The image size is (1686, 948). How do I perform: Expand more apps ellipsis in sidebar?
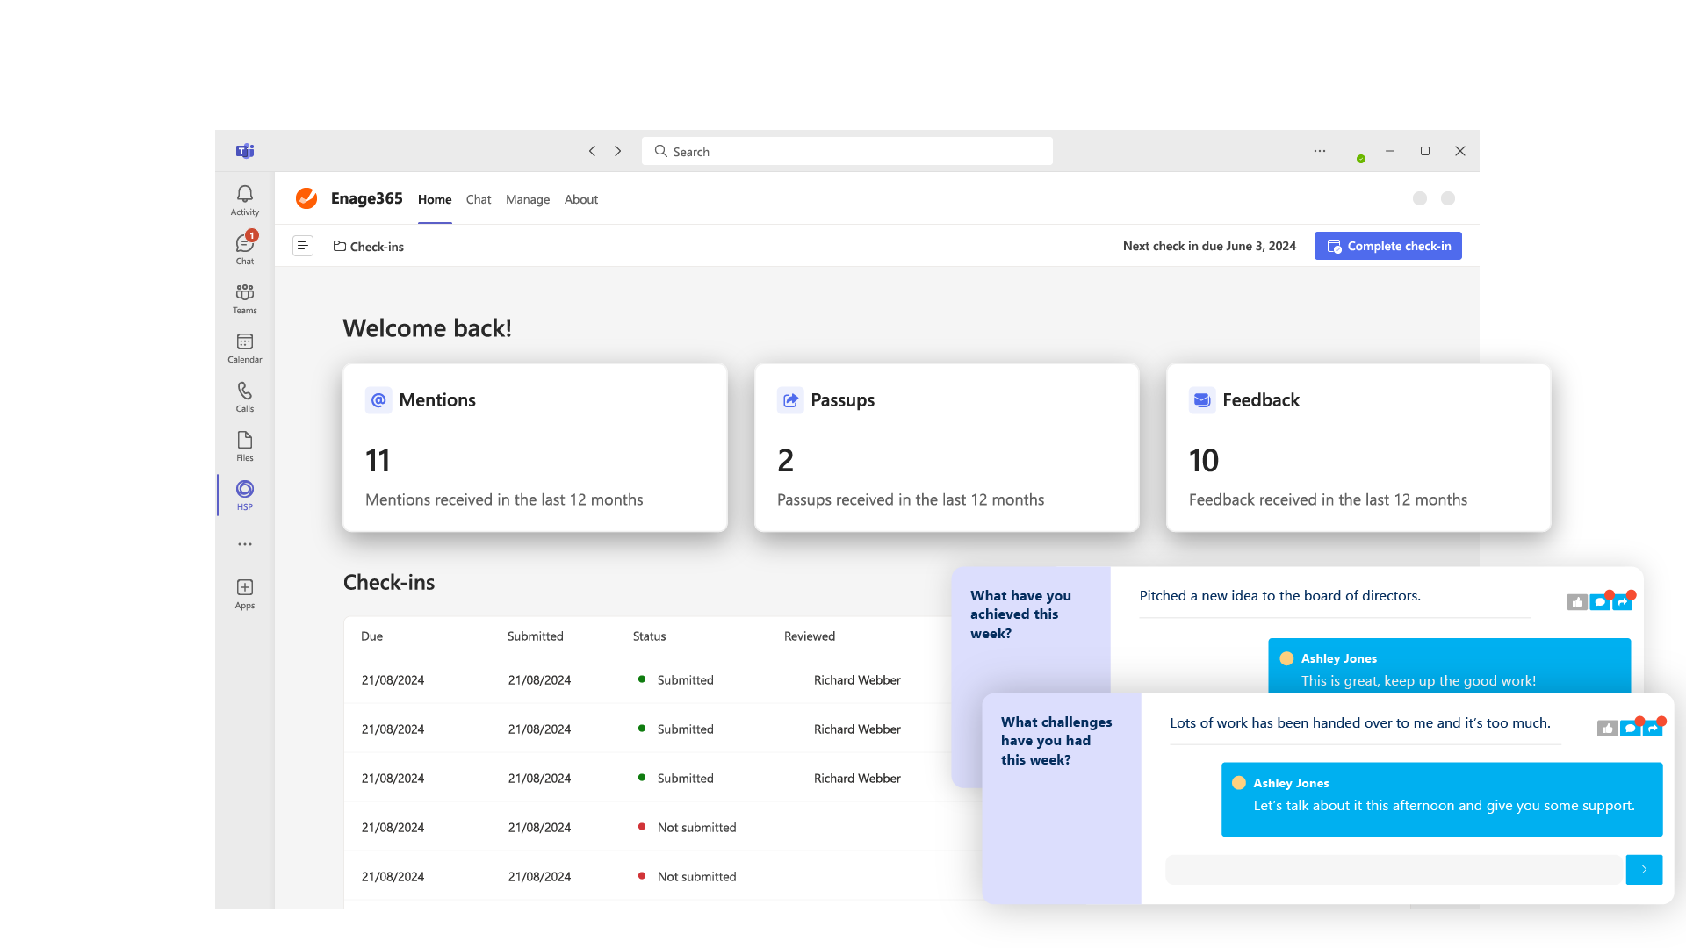pyautogui.click(x=244, y=544)
